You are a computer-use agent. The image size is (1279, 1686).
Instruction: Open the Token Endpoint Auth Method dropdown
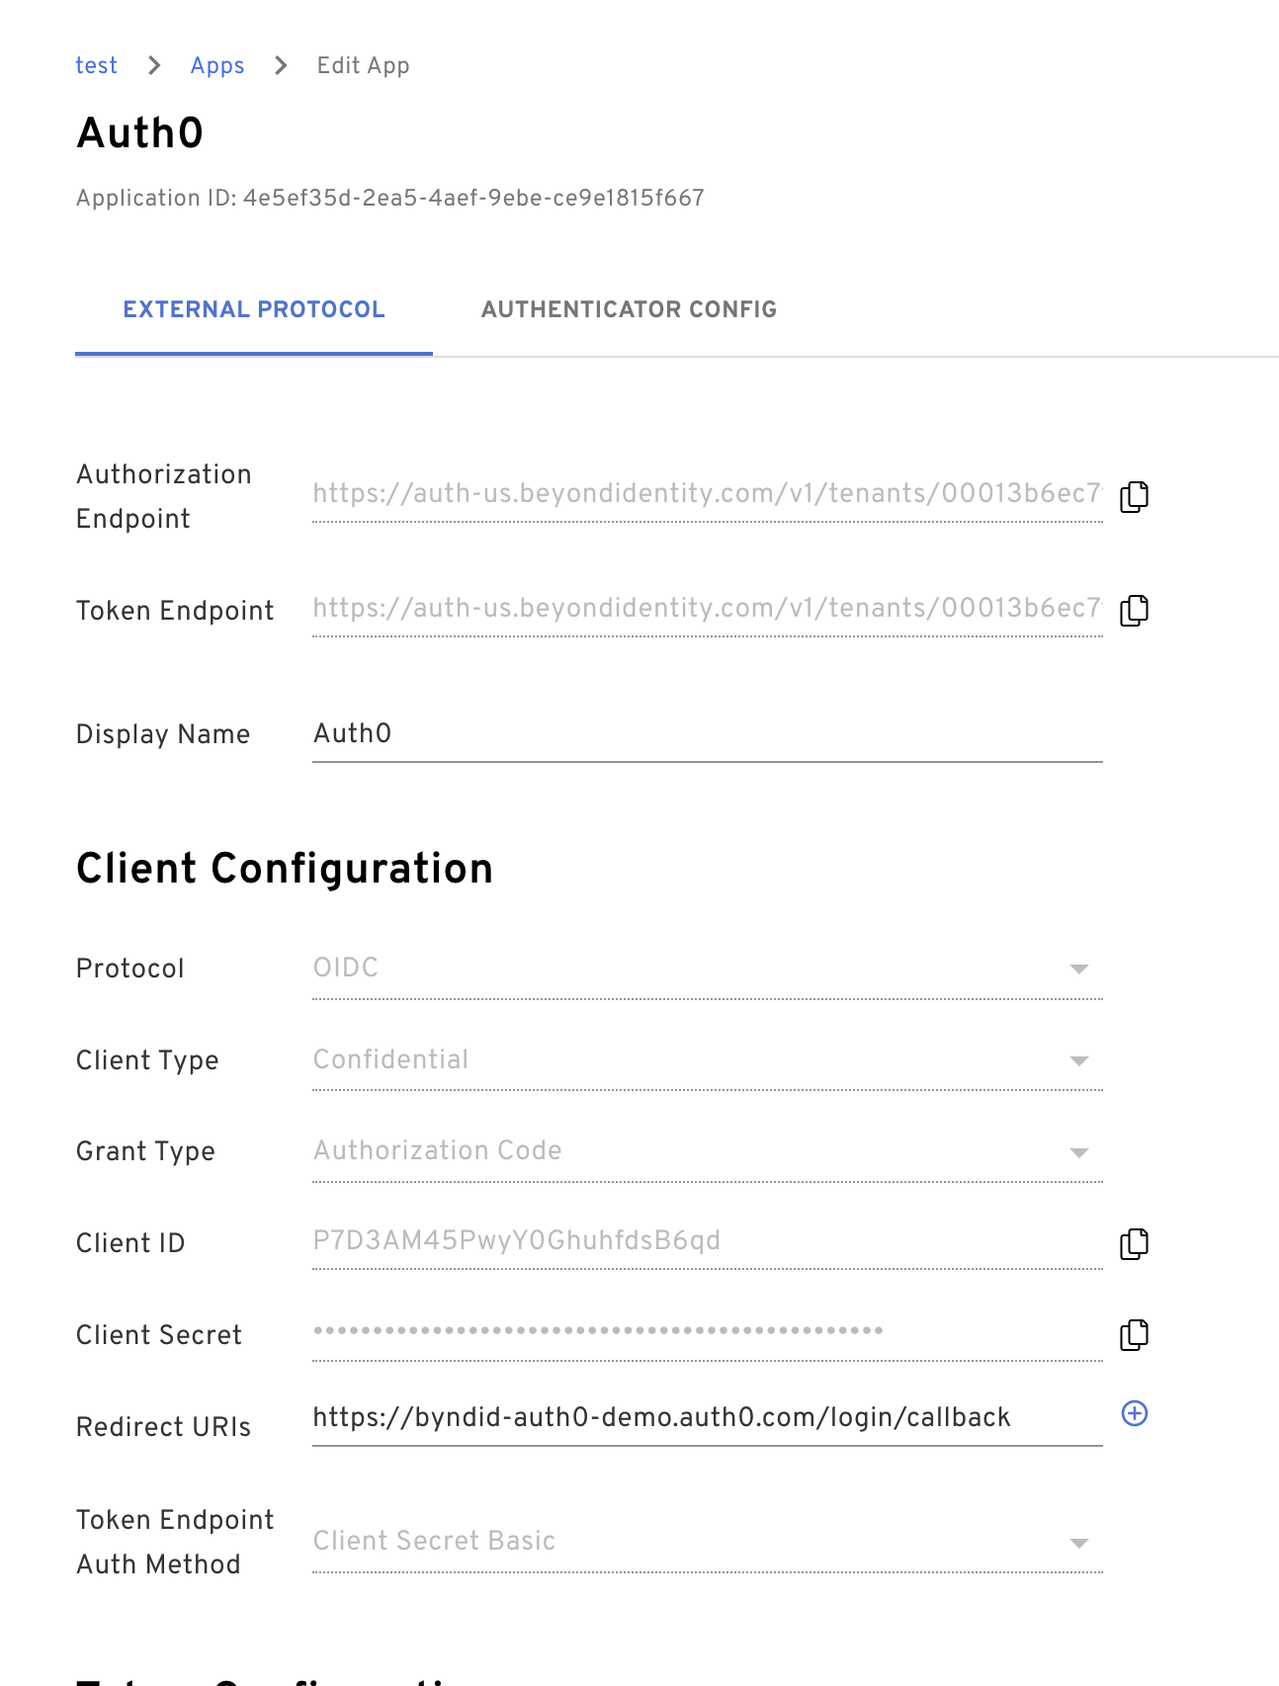[x=708, y=1542]
